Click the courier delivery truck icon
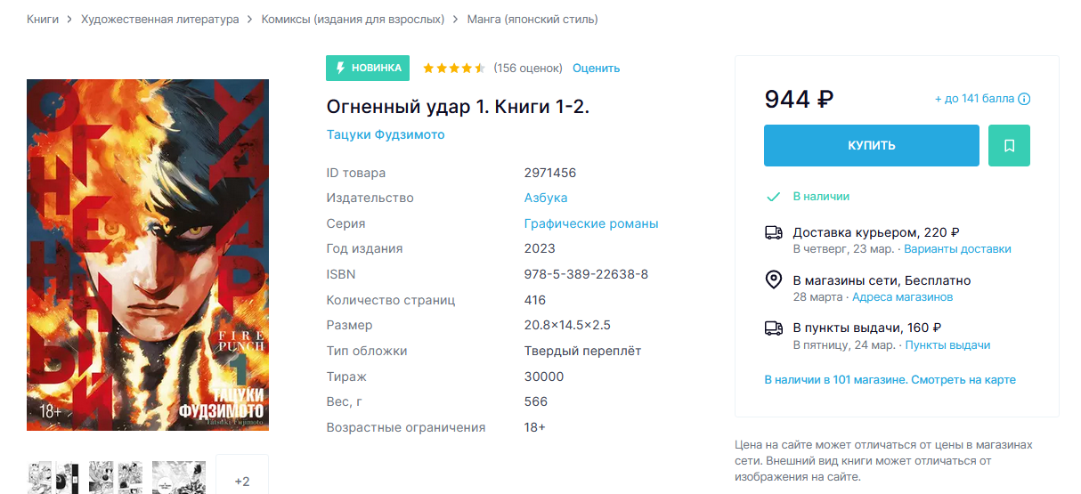1081x494 pixels. 774,232
